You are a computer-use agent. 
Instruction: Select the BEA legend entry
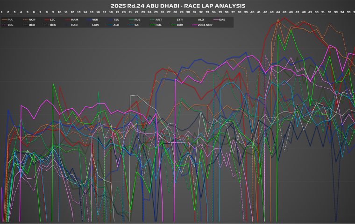pos(53,25)
